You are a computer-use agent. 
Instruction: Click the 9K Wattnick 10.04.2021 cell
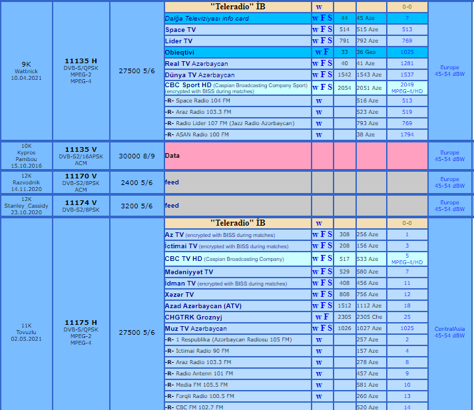click(27, 71)
